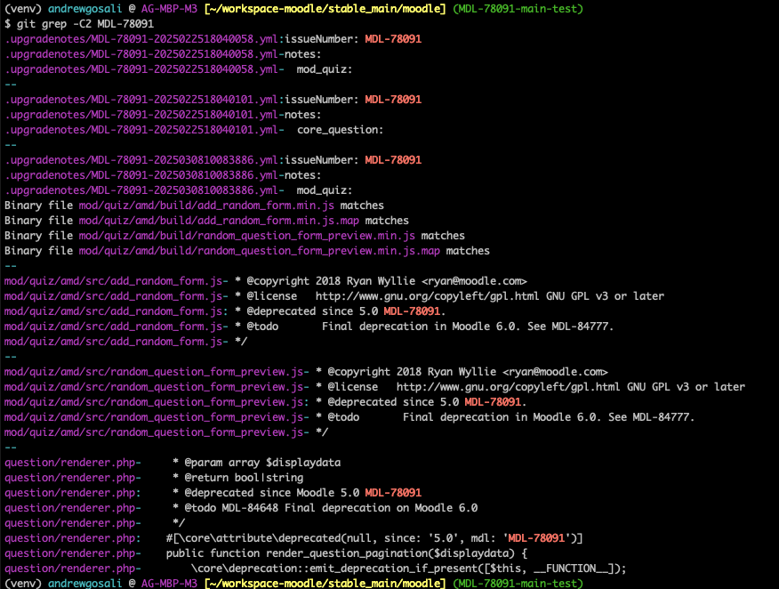Click "emit_deprecation_if_present" method call text

pyautogui.click(x=393, y=569)
